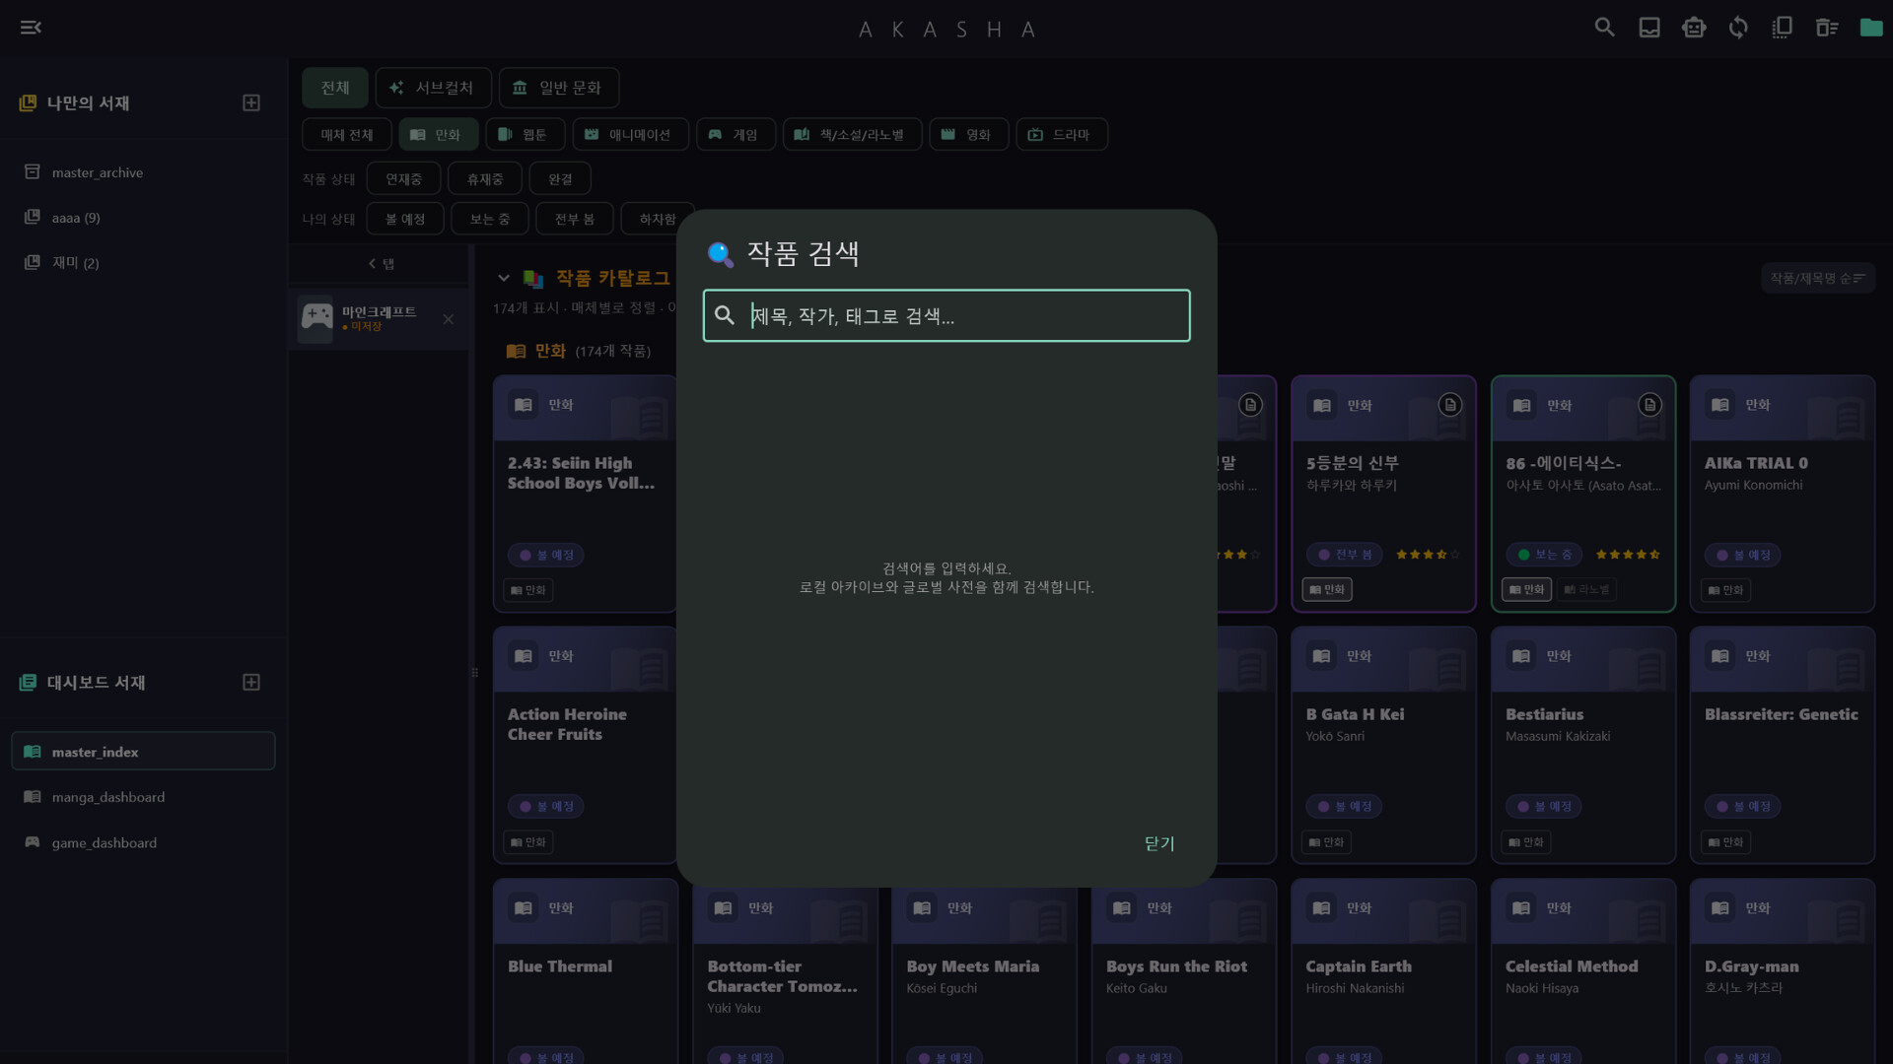Add new shelf next to 나만의 서재

pyautogui.click(x=251, y=103)
